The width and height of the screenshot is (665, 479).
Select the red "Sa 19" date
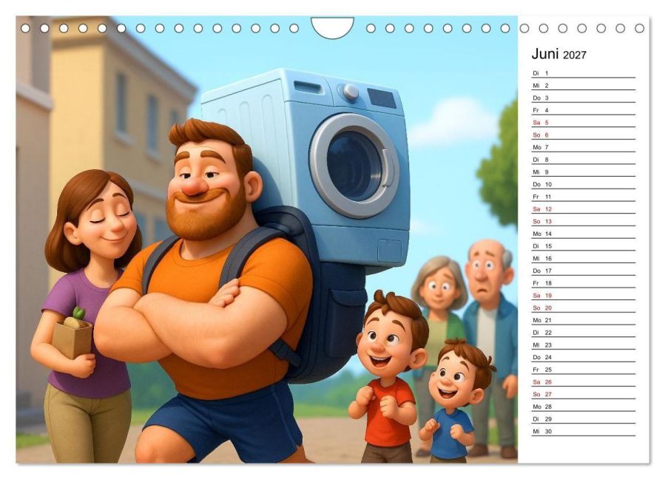(584, 296)
